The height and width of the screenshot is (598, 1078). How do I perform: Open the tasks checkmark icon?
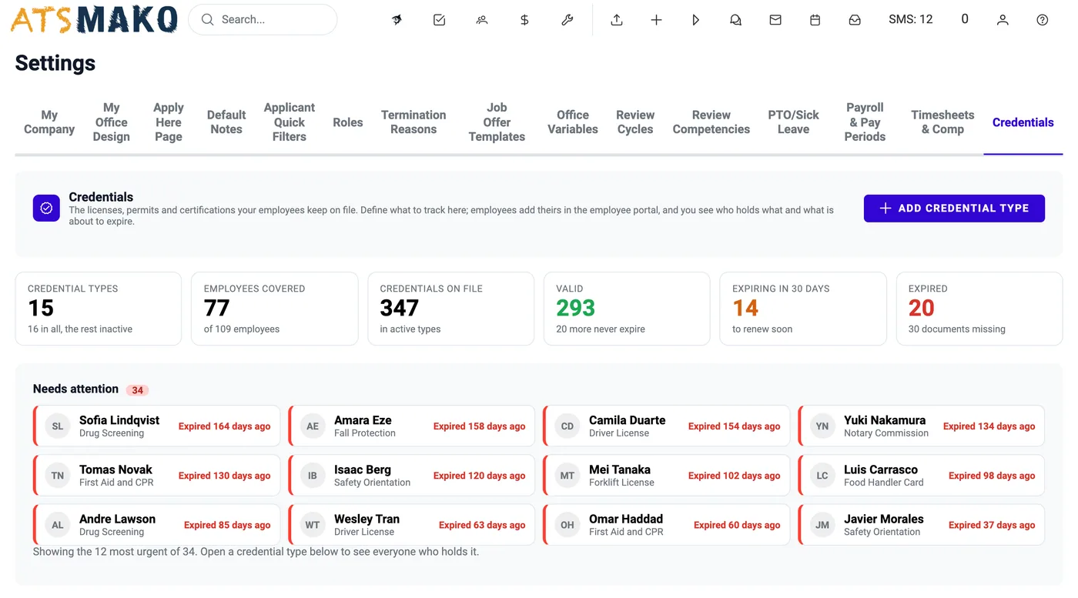click(x=439, y=20)
